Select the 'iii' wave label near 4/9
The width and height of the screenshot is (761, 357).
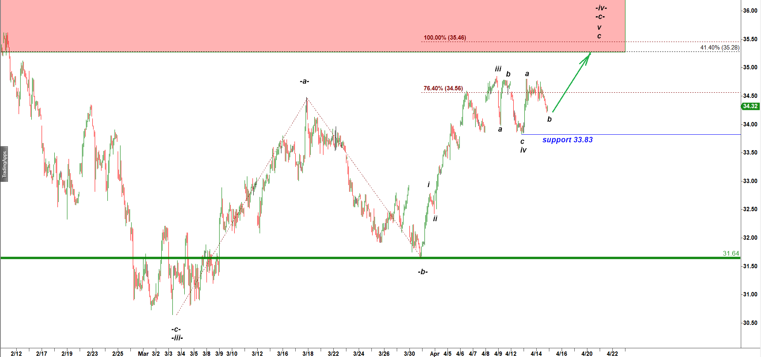point(498,69)
